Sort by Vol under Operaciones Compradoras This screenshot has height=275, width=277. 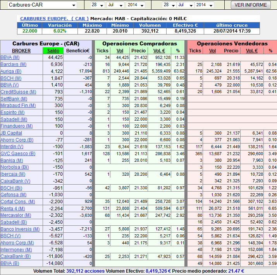120,51
